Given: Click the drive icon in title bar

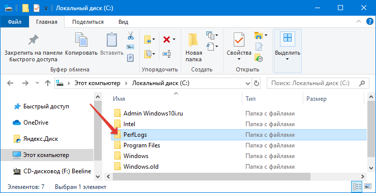Looking at the screenshot, I should 8,8.
